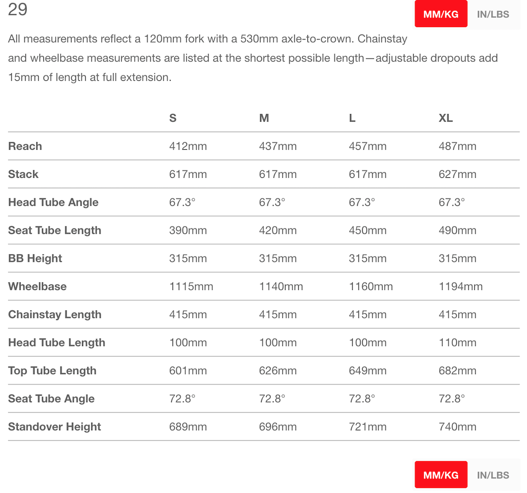The height and width of the screenshot is (493, 527).
Task: Select the top MM/KG unit toggle
Action: click(x=441, y=14)
